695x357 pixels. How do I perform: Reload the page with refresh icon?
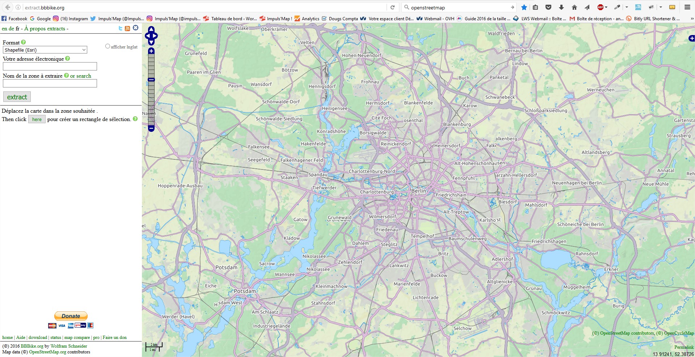(392, 7)
